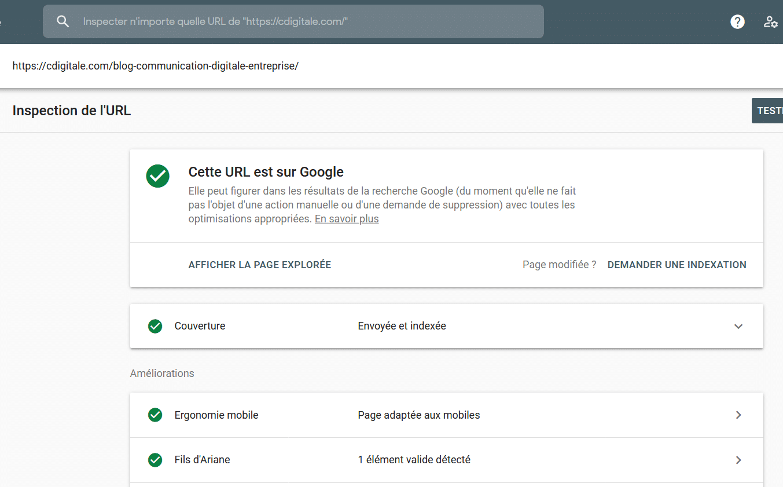Click AFFICHER LA PAGE EXPLORÉE

coord(260,265)
